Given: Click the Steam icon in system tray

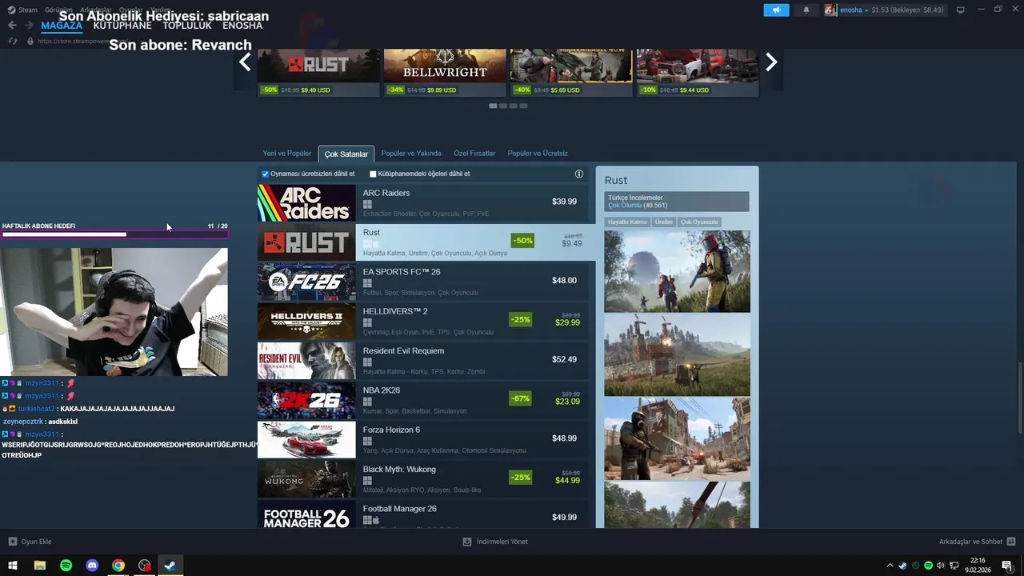Looking at the screenshot, I should point(903,566).
